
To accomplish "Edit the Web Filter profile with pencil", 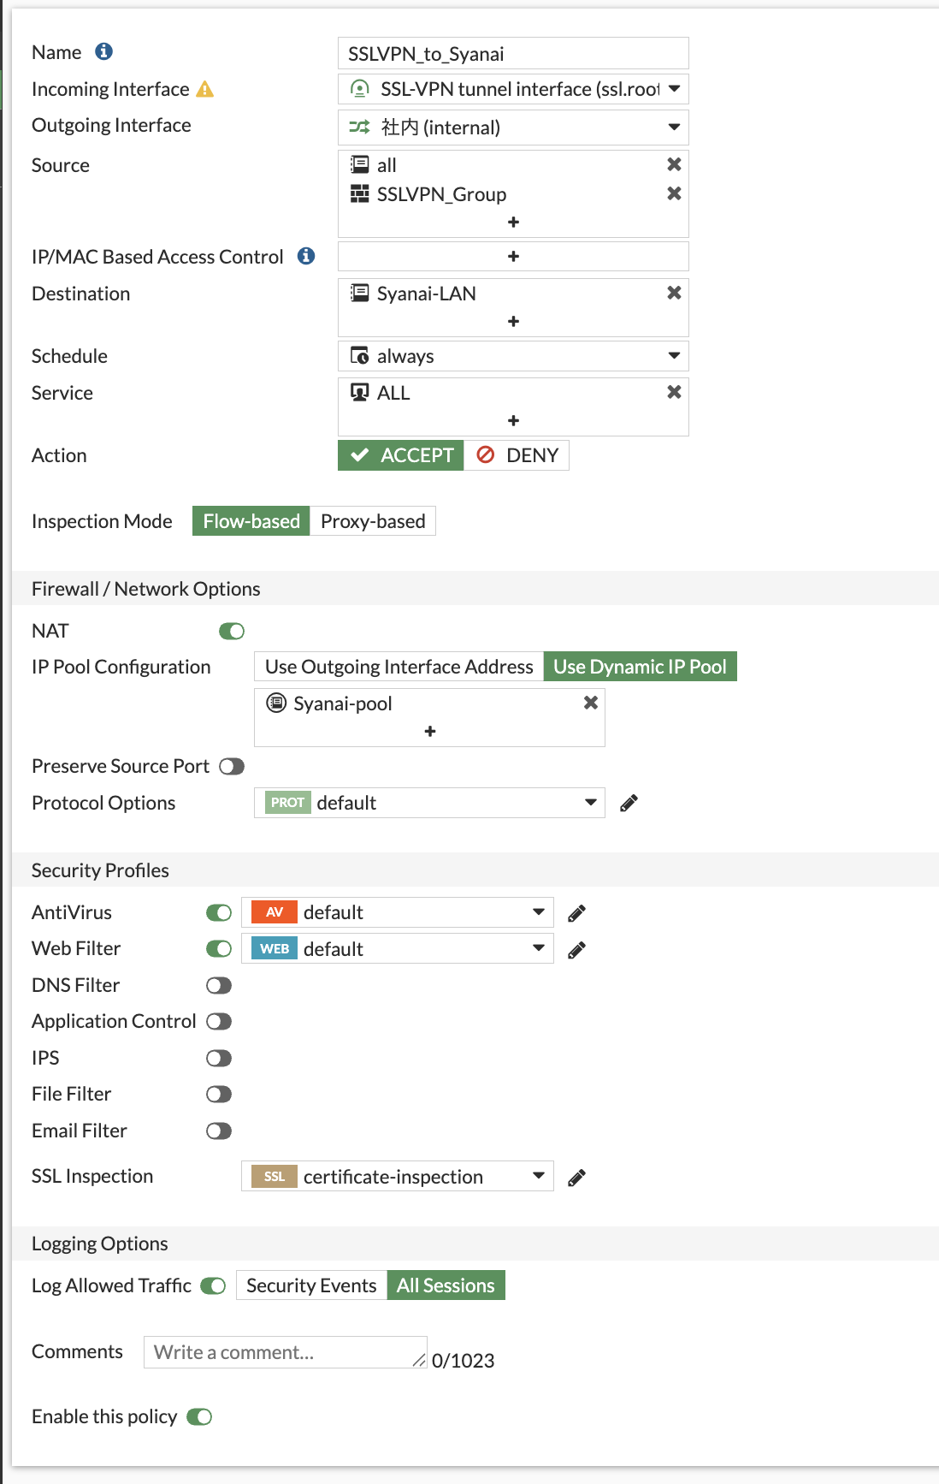I will pos(577,949).
